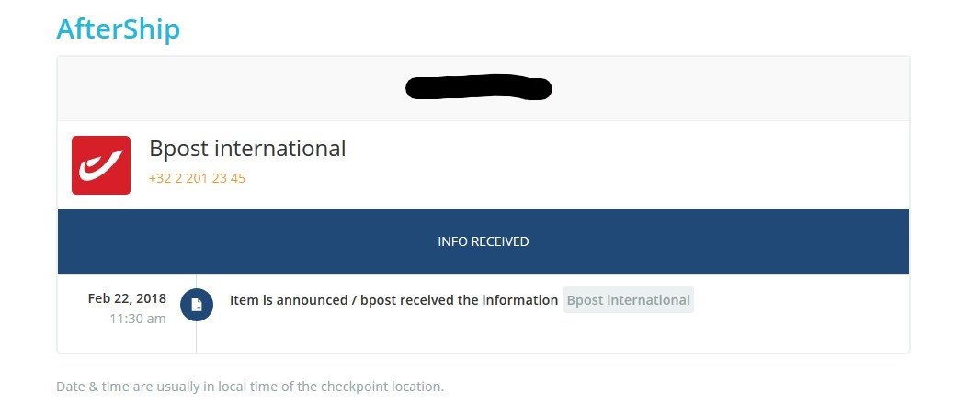Click the blacked-out tracking number
The height and width of the screenshot is (415, 956).
479,88
